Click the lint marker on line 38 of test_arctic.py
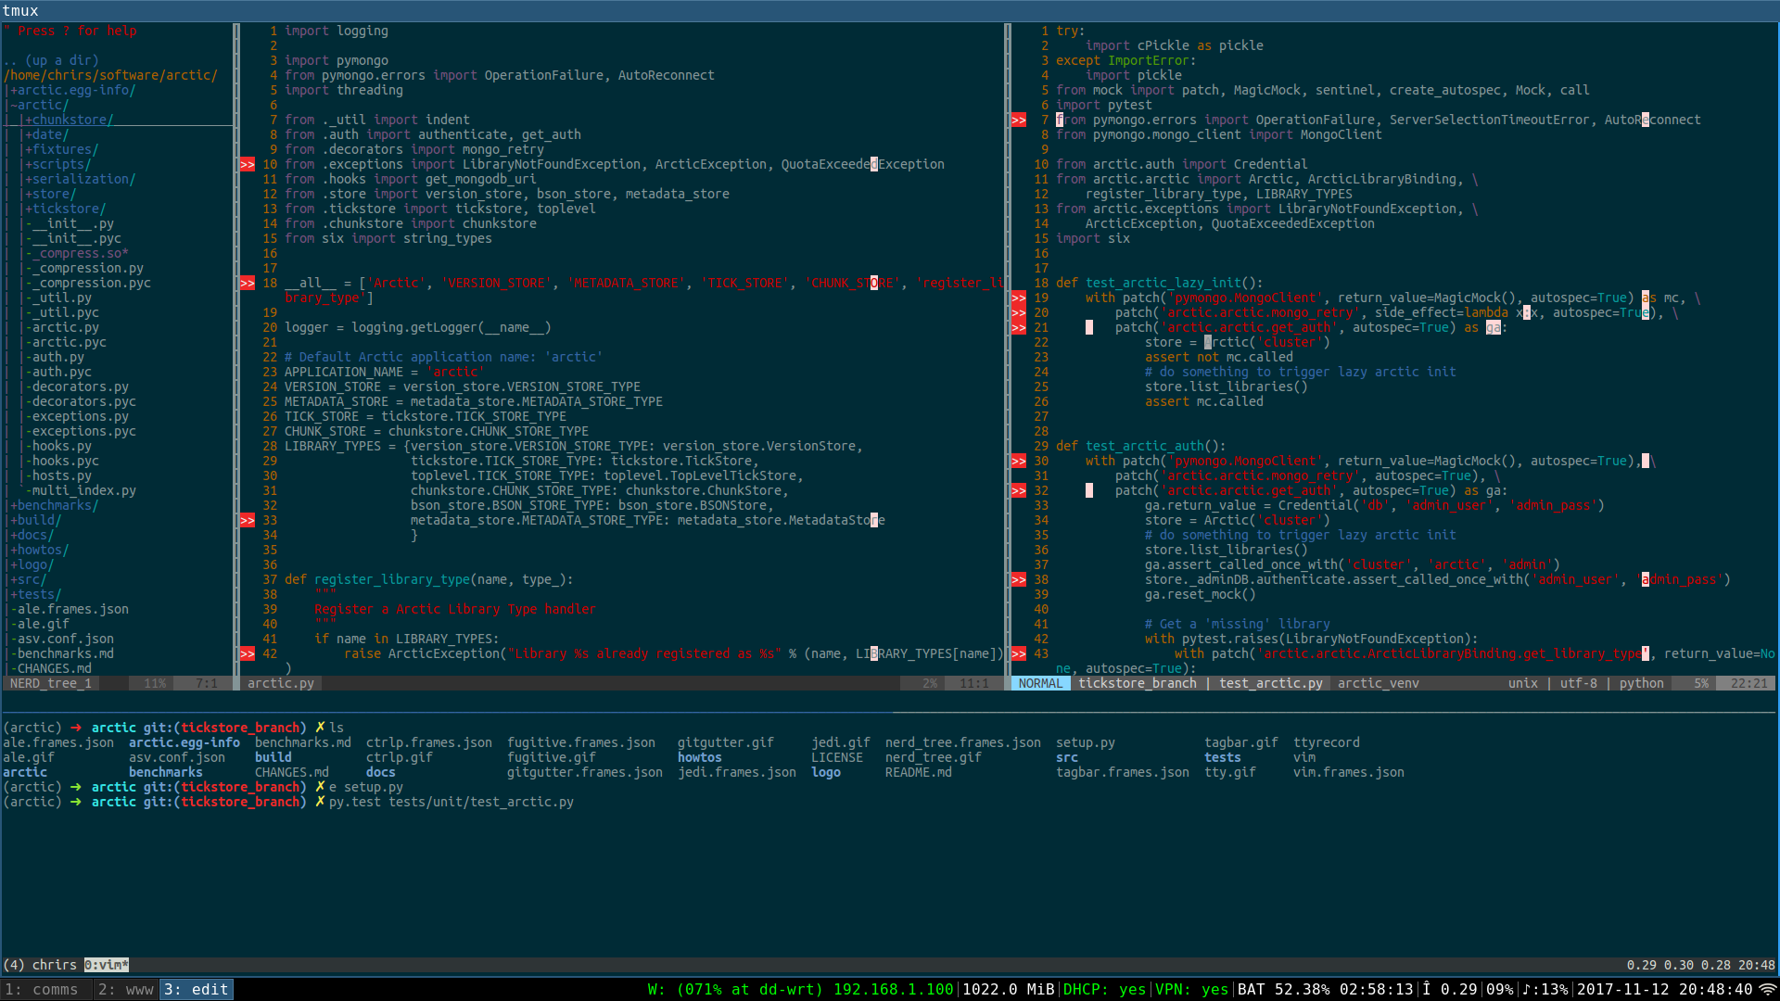Image resolution: width=1780 pixels, height=1001 pixels. tap(1019, 579)
